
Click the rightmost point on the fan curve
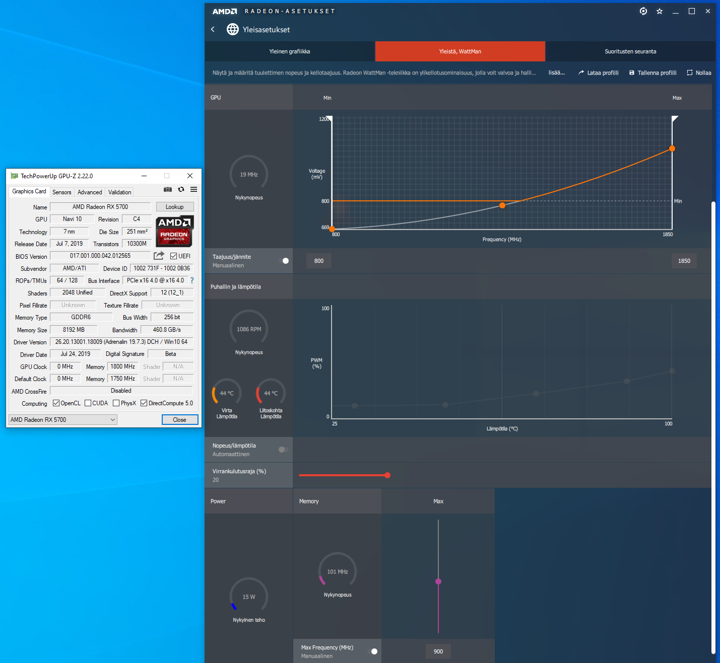click(x=672, y=371)
